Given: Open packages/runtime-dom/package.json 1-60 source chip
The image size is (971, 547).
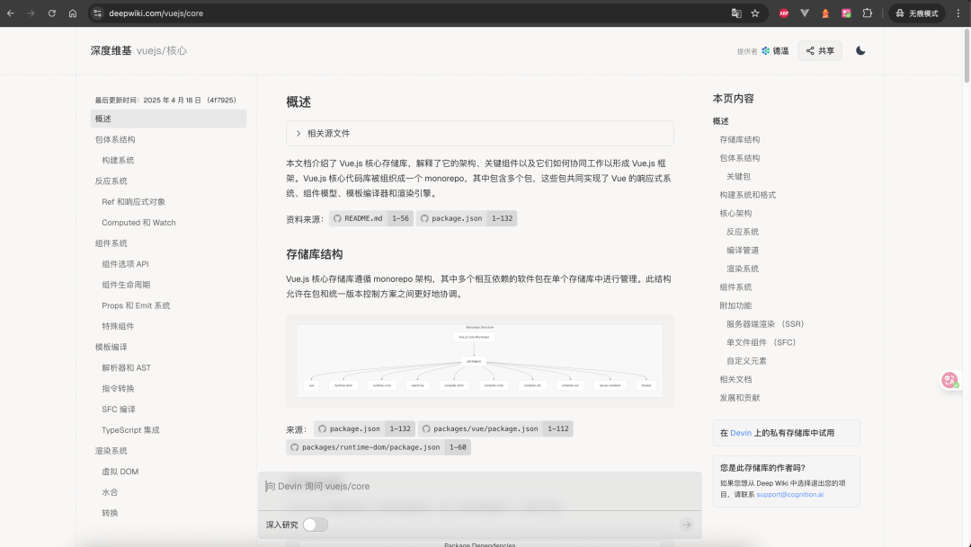Looking at the screenshot, I should [x=379, y=447].
